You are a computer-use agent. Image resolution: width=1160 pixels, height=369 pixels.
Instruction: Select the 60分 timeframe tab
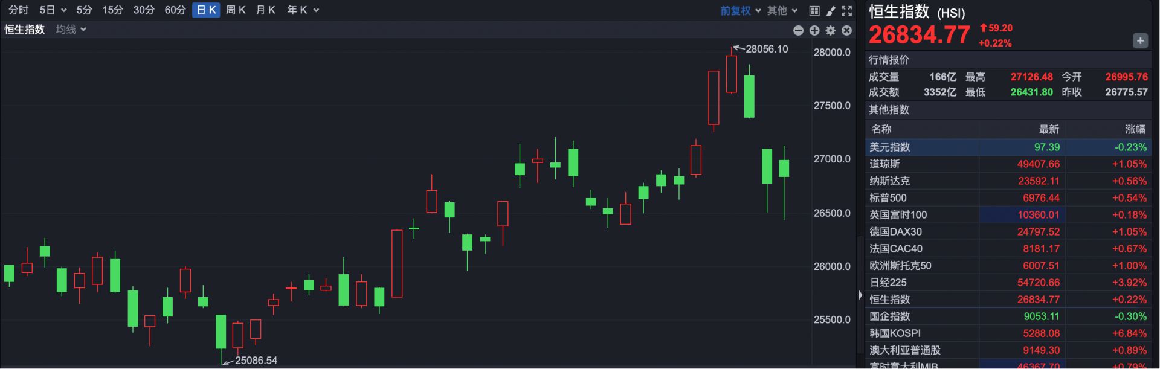(x=175, y=10)
